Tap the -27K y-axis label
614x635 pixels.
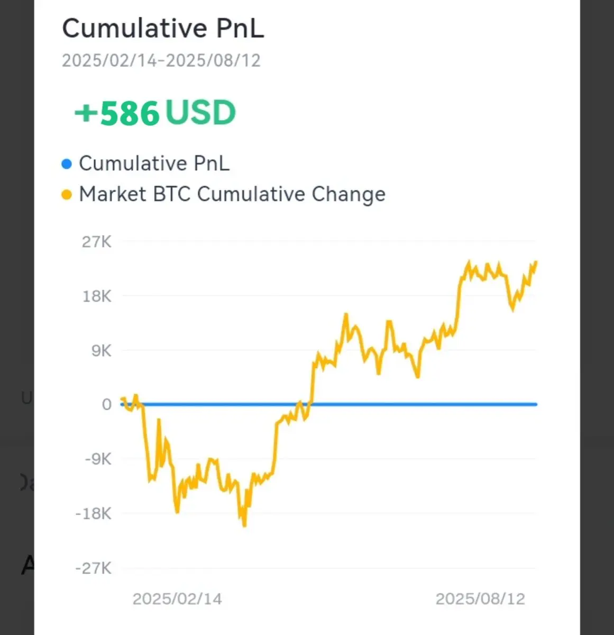pyautogui.click(x=94, y=568)
